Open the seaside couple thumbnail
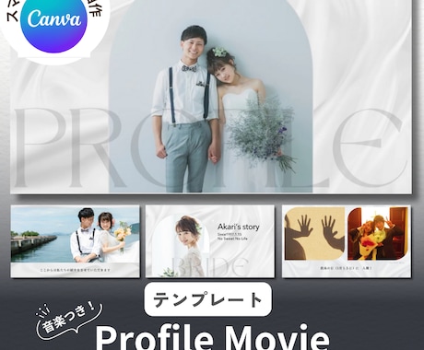424x350 pixels. (x=76, y=241)
